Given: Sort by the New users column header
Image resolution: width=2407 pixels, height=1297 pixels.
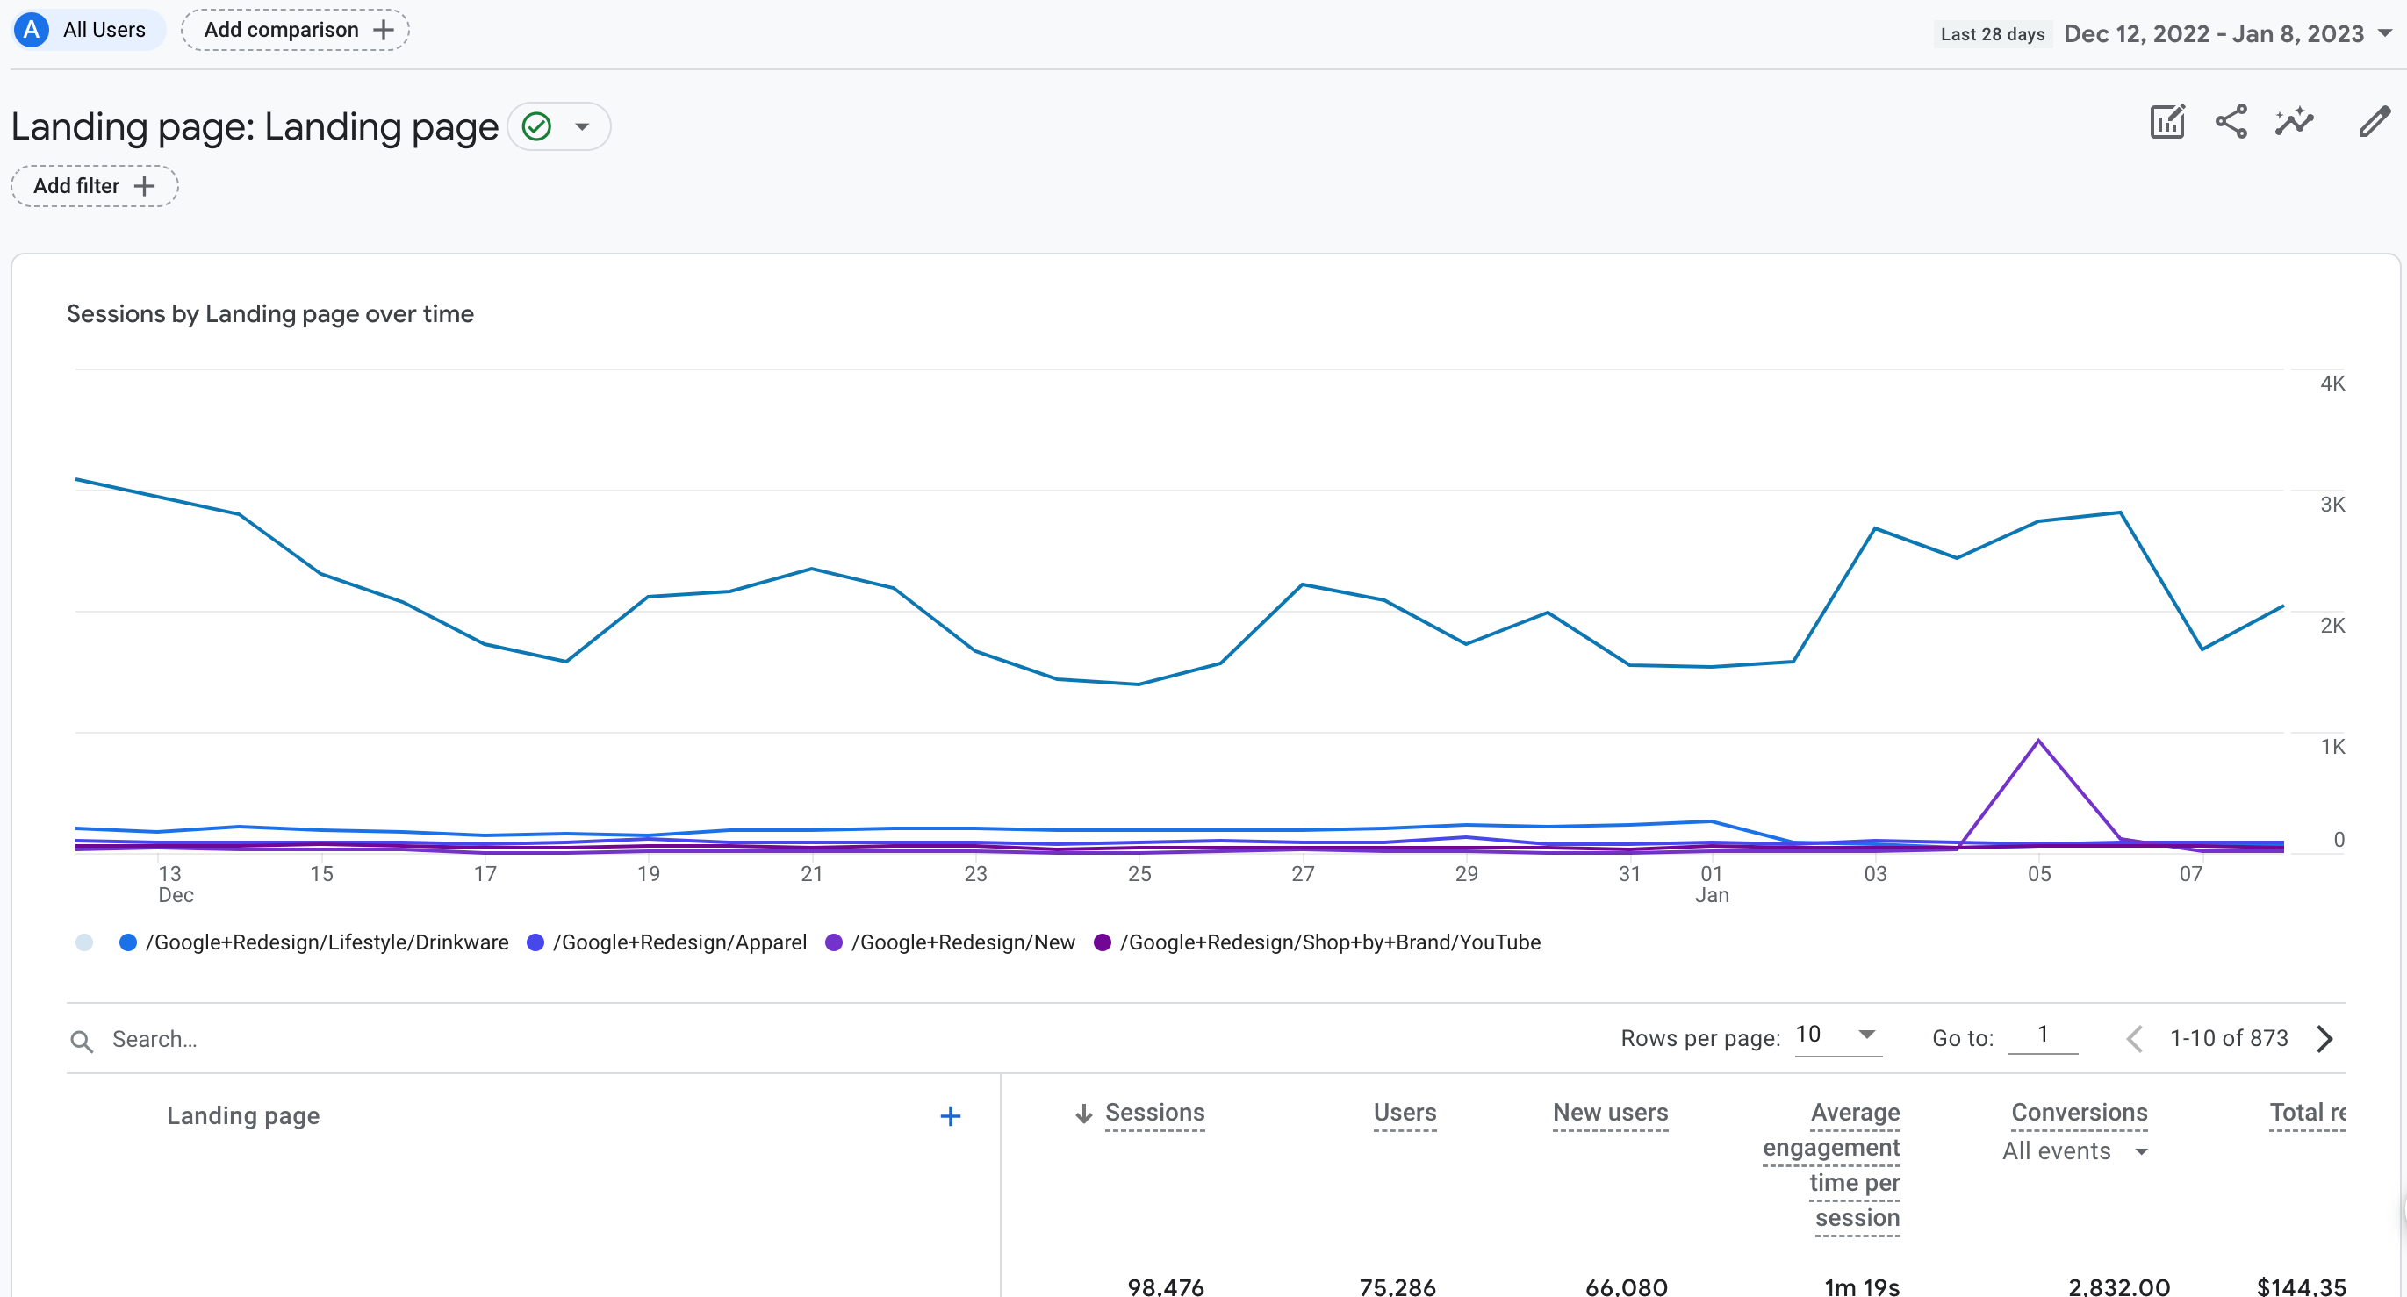Looking at the screenshot, I should [1610, 1113].
